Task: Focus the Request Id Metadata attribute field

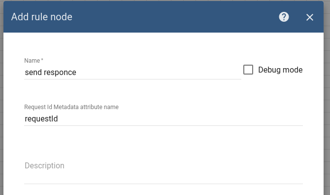Action: click(164, 119)
